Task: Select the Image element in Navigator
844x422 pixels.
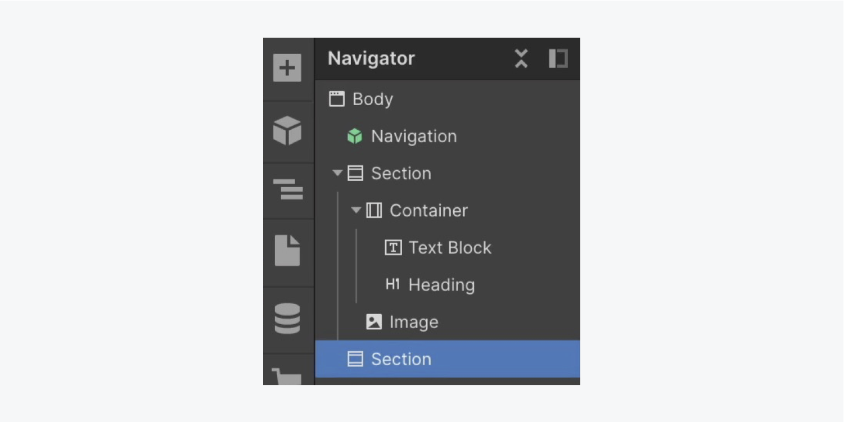Action: click(413, 321)
